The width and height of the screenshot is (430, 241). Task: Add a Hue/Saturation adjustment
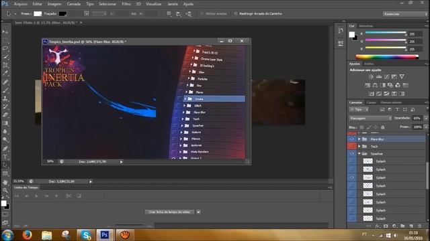368,85
